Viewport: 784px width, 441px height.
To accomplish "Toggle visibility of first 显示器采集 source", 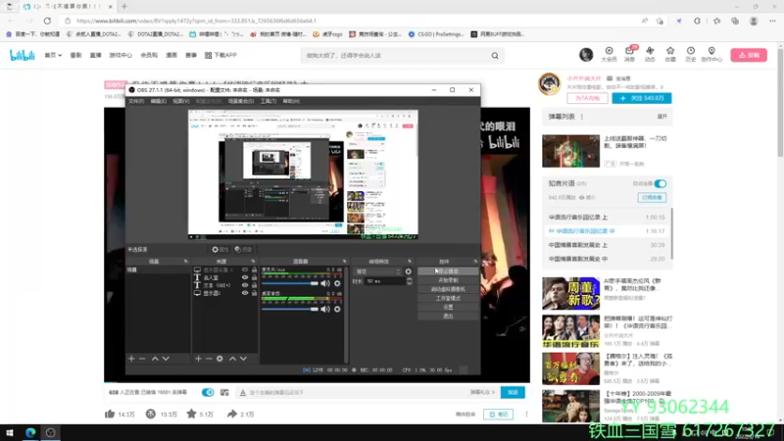I will (245, 270).
